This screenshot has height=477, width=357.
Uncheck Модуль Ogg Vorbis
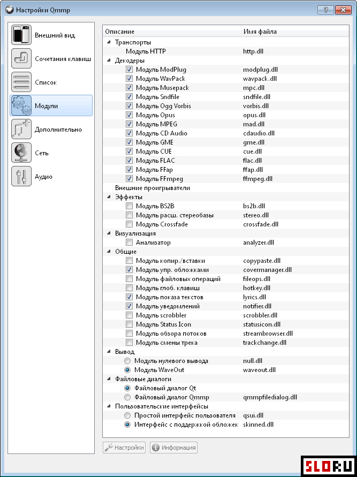(x=129, y=106)
